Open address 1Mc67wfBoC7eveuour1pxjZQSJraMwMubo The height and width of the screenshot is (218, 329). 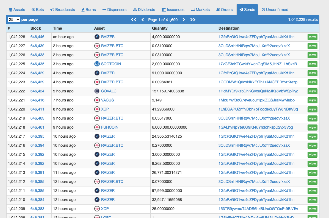pos(256,100)
